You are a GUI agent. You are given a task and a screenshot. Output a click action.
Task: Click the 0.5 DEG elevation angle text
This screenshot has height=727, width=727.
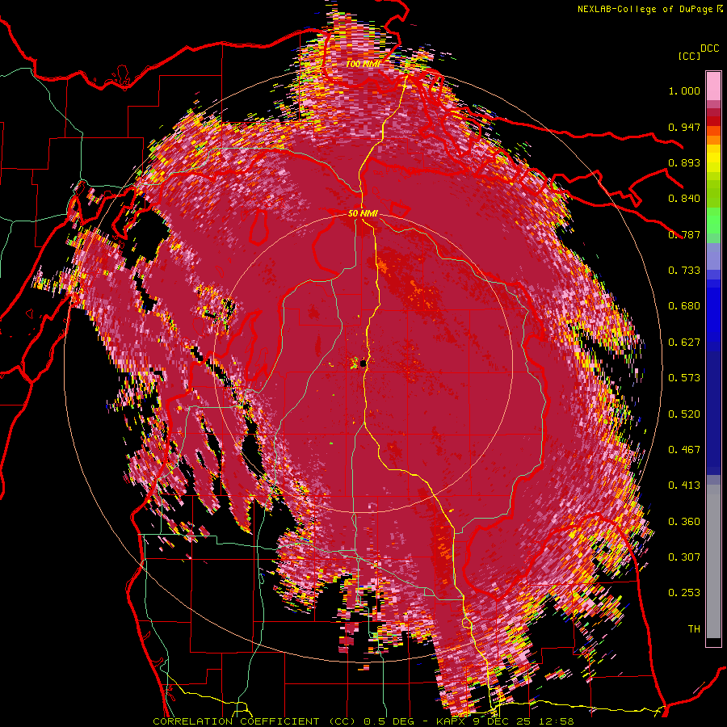click(x=389, y=721)
